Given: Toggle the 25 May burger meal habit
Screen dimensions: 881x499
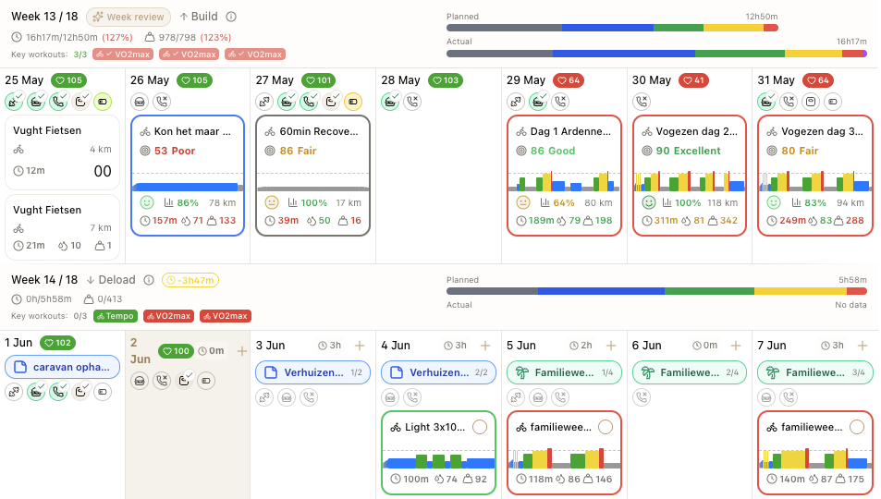Looking at the screenshot, I should coord(37,102).
